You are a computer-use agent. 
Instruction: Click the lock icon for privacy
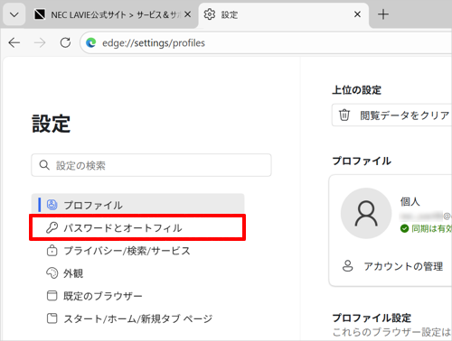(x=52, y=250)
